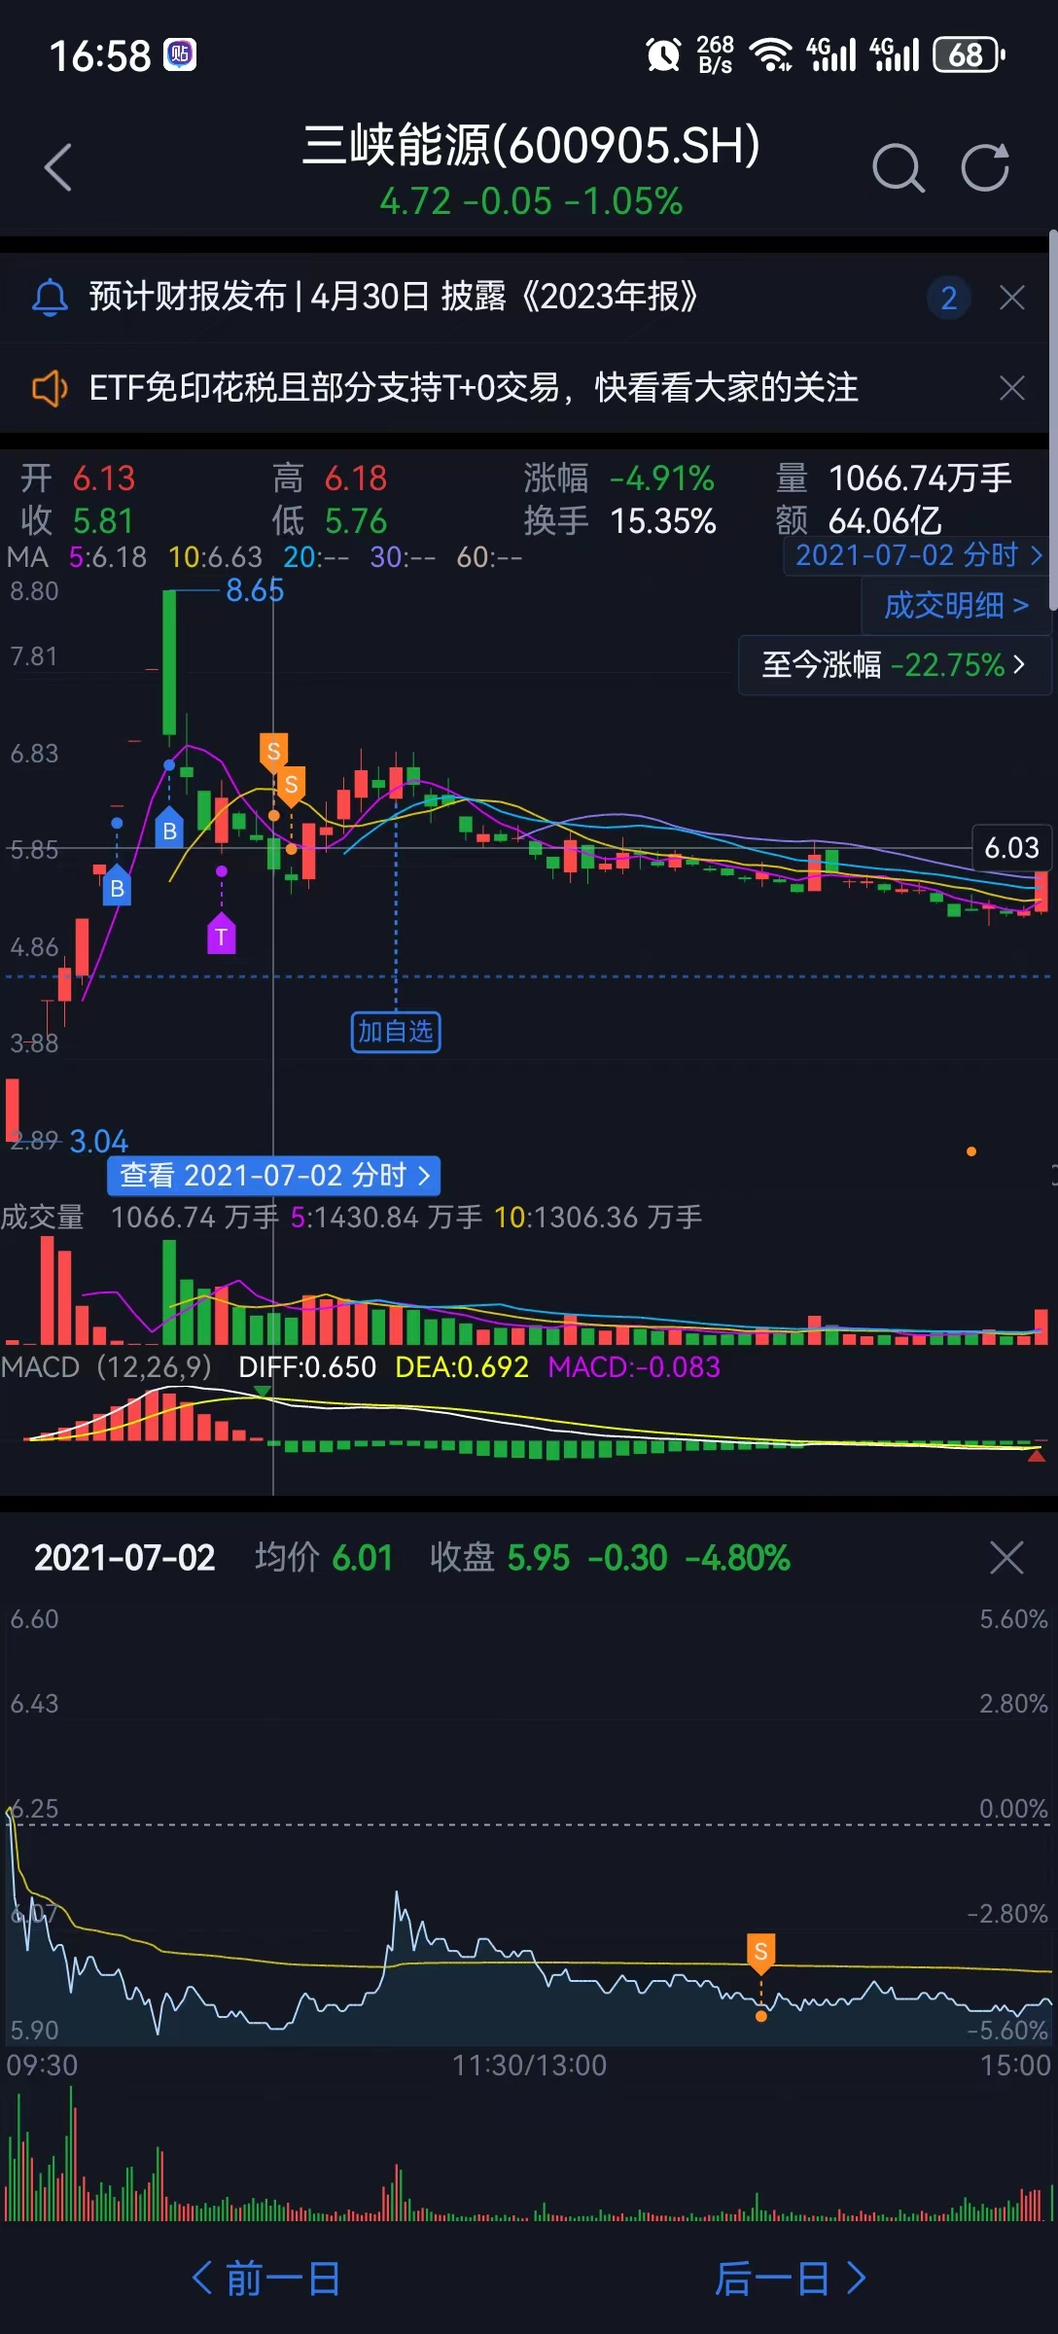Tap the price line 4.72 -0.05 -1.05%
Viewport: 1058px width, 2334px height.
[x=531, y=201]
